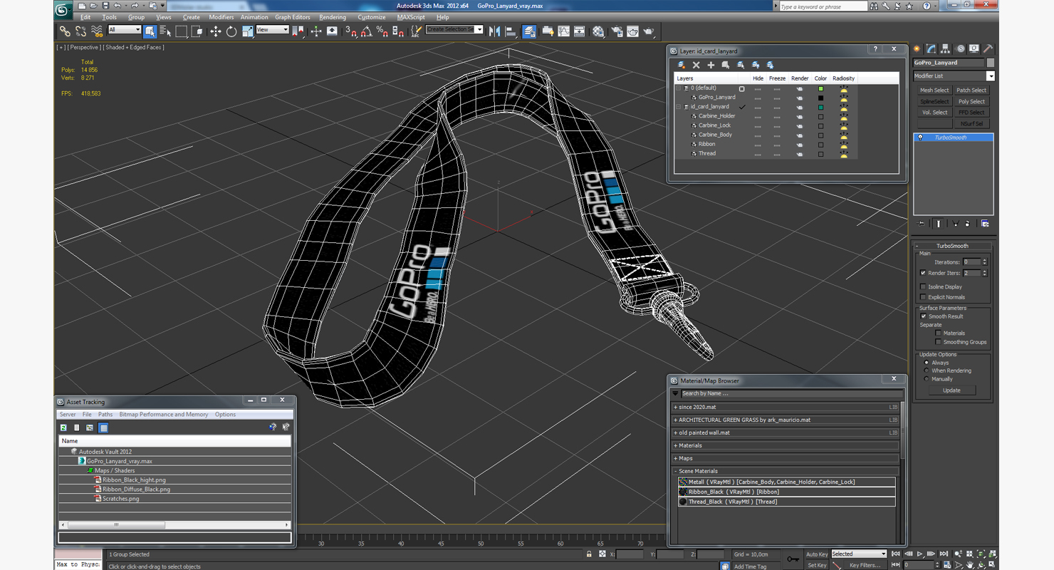The height and width of the screenshot is (570, 1054).
Task: Open Bitmap Performance and Memory menu
Action: 164,414
